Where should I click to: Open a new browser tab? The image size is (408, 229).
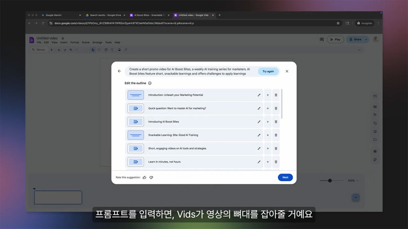coord(220,15)
